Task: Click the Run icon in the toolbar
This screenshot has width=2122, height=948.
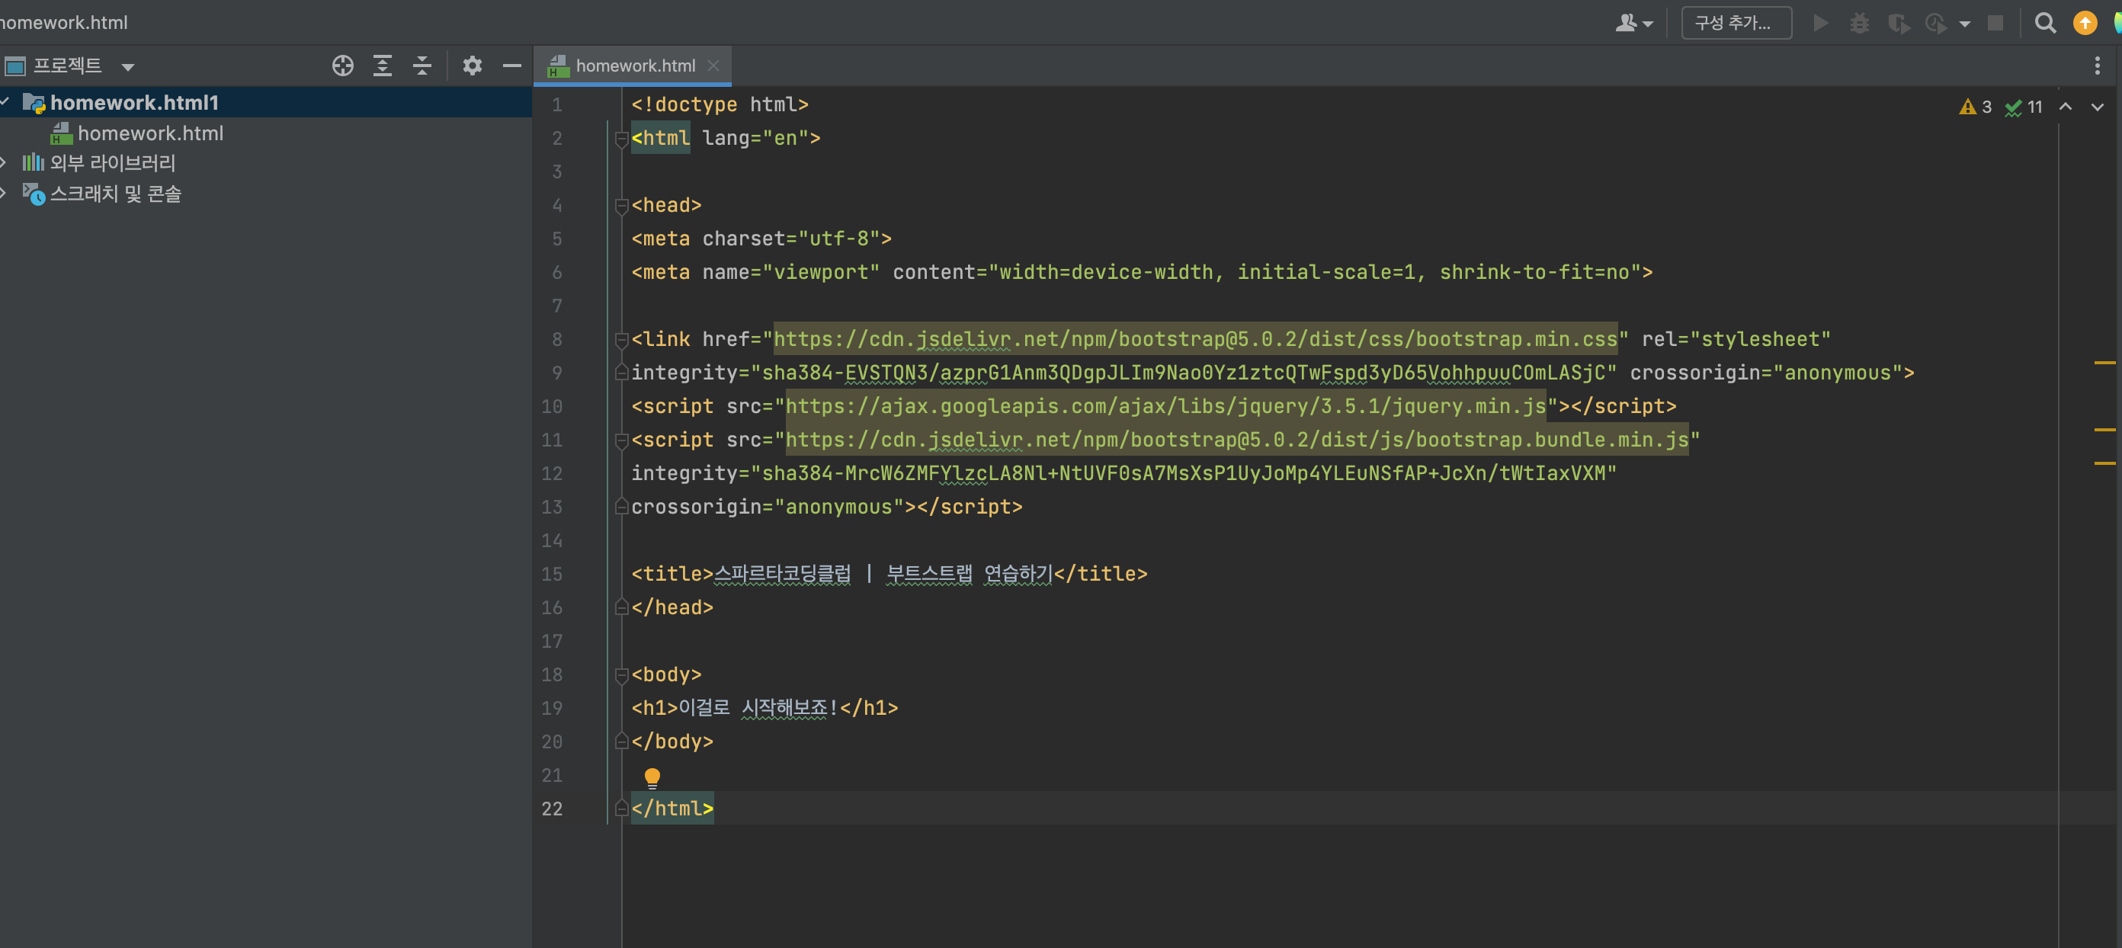Action: tap(1822, 23)
